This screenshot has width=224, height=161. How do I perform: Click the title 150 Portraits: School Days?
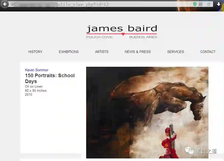click(x=50, y=78)
